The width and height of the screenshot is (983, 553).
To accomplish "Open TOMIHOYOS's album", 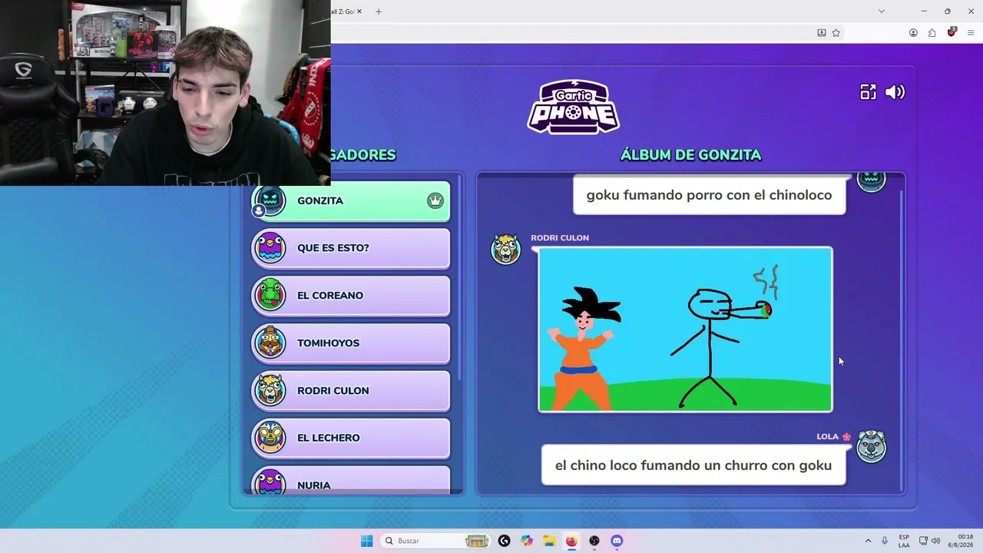I will click(351, 343).
